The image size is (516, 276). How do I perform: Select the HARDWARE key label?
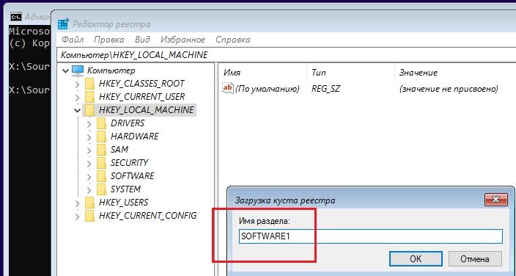tap(135, 137)
